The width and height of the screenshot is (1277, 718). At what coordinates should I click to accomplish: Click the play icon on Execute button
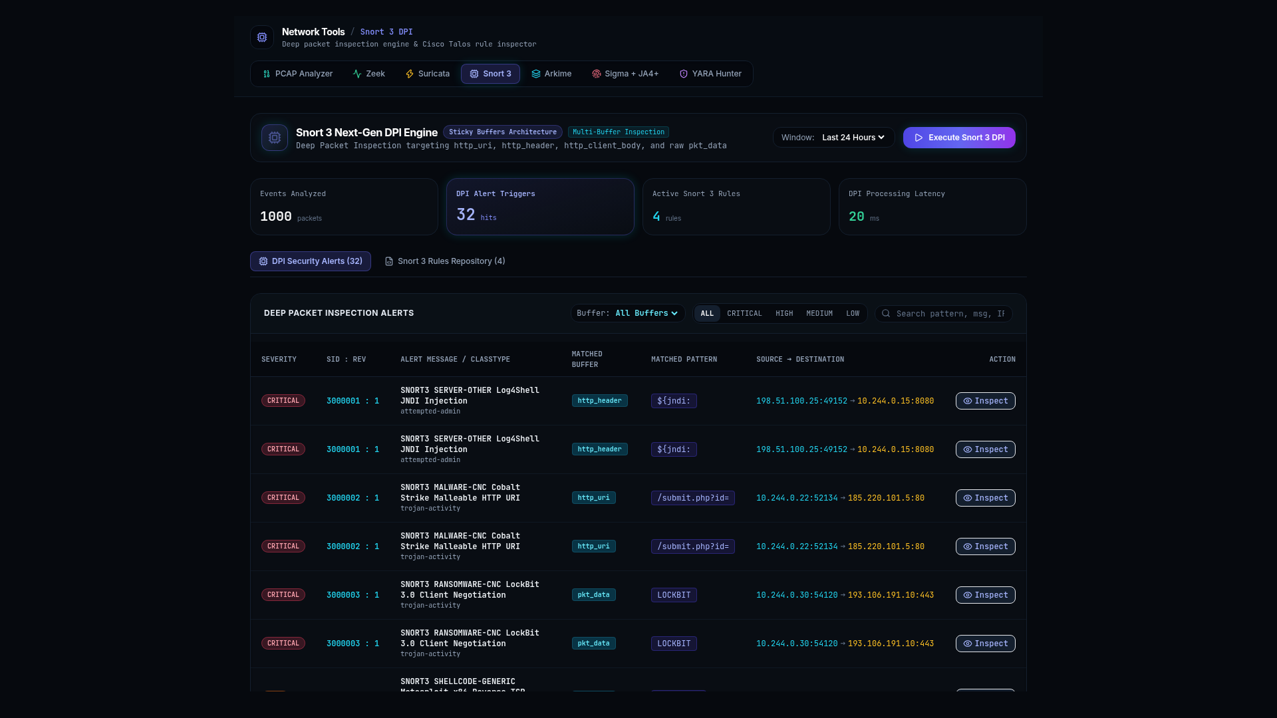919,138
